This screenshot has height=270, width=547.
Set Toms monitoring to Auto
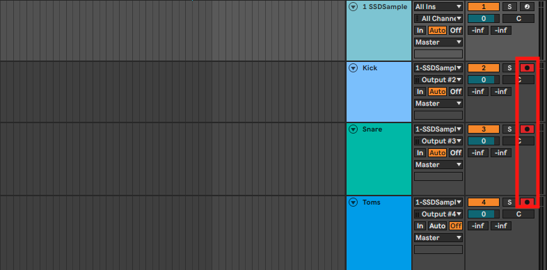tap(438, 226)
